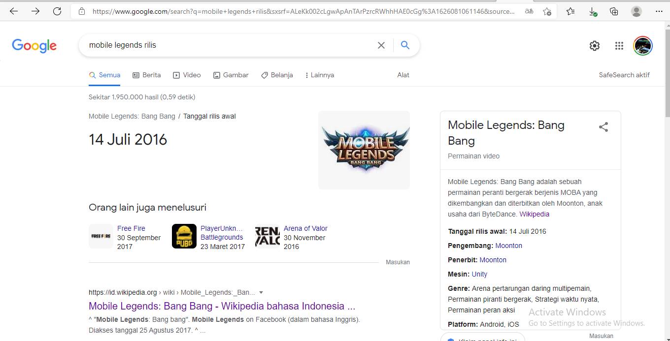Click the Sekitar 1.950.000 hasil text
The width and height of the screenshot is (670, 341).
[x=142, y=97]
